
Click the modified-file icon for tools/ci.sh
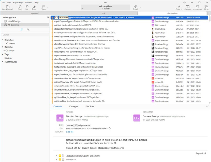(x=60, y=160)
